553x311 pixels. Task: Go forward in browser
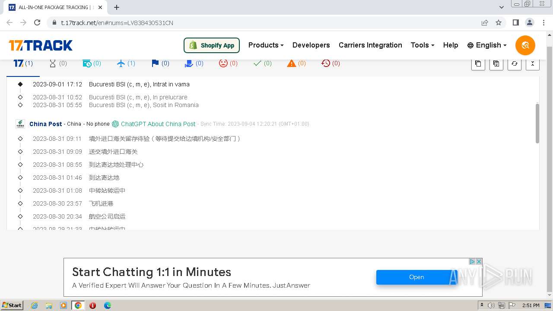point(23,23)
